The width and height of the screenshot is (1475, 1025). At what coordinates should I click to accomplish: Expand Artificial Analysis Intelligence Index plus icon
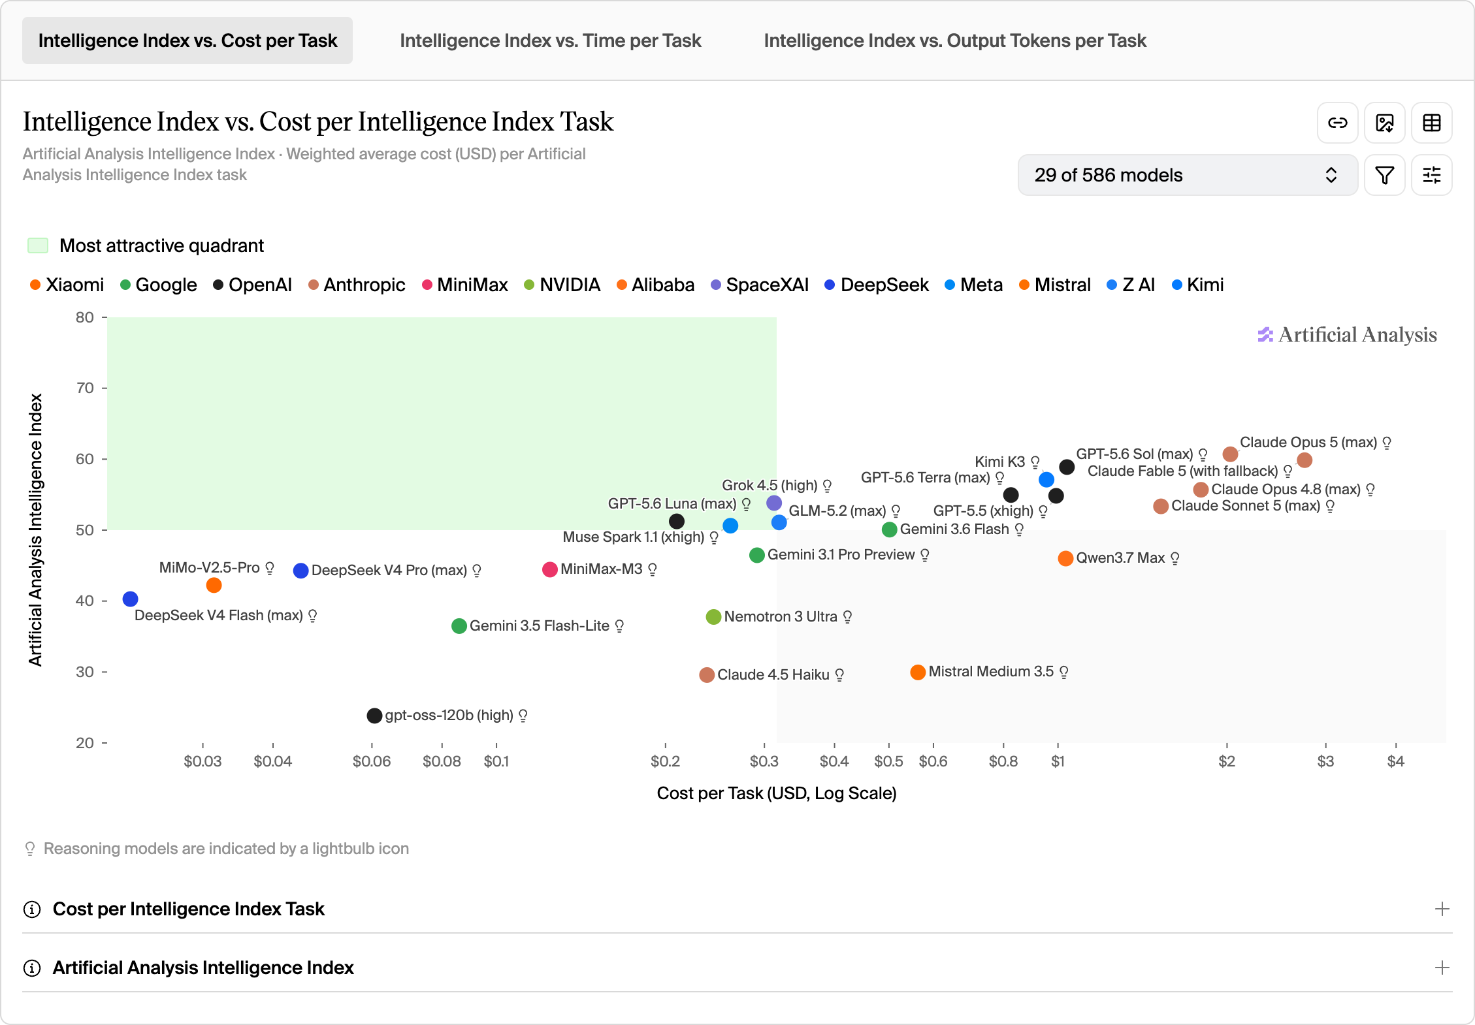pos(1442,968)
